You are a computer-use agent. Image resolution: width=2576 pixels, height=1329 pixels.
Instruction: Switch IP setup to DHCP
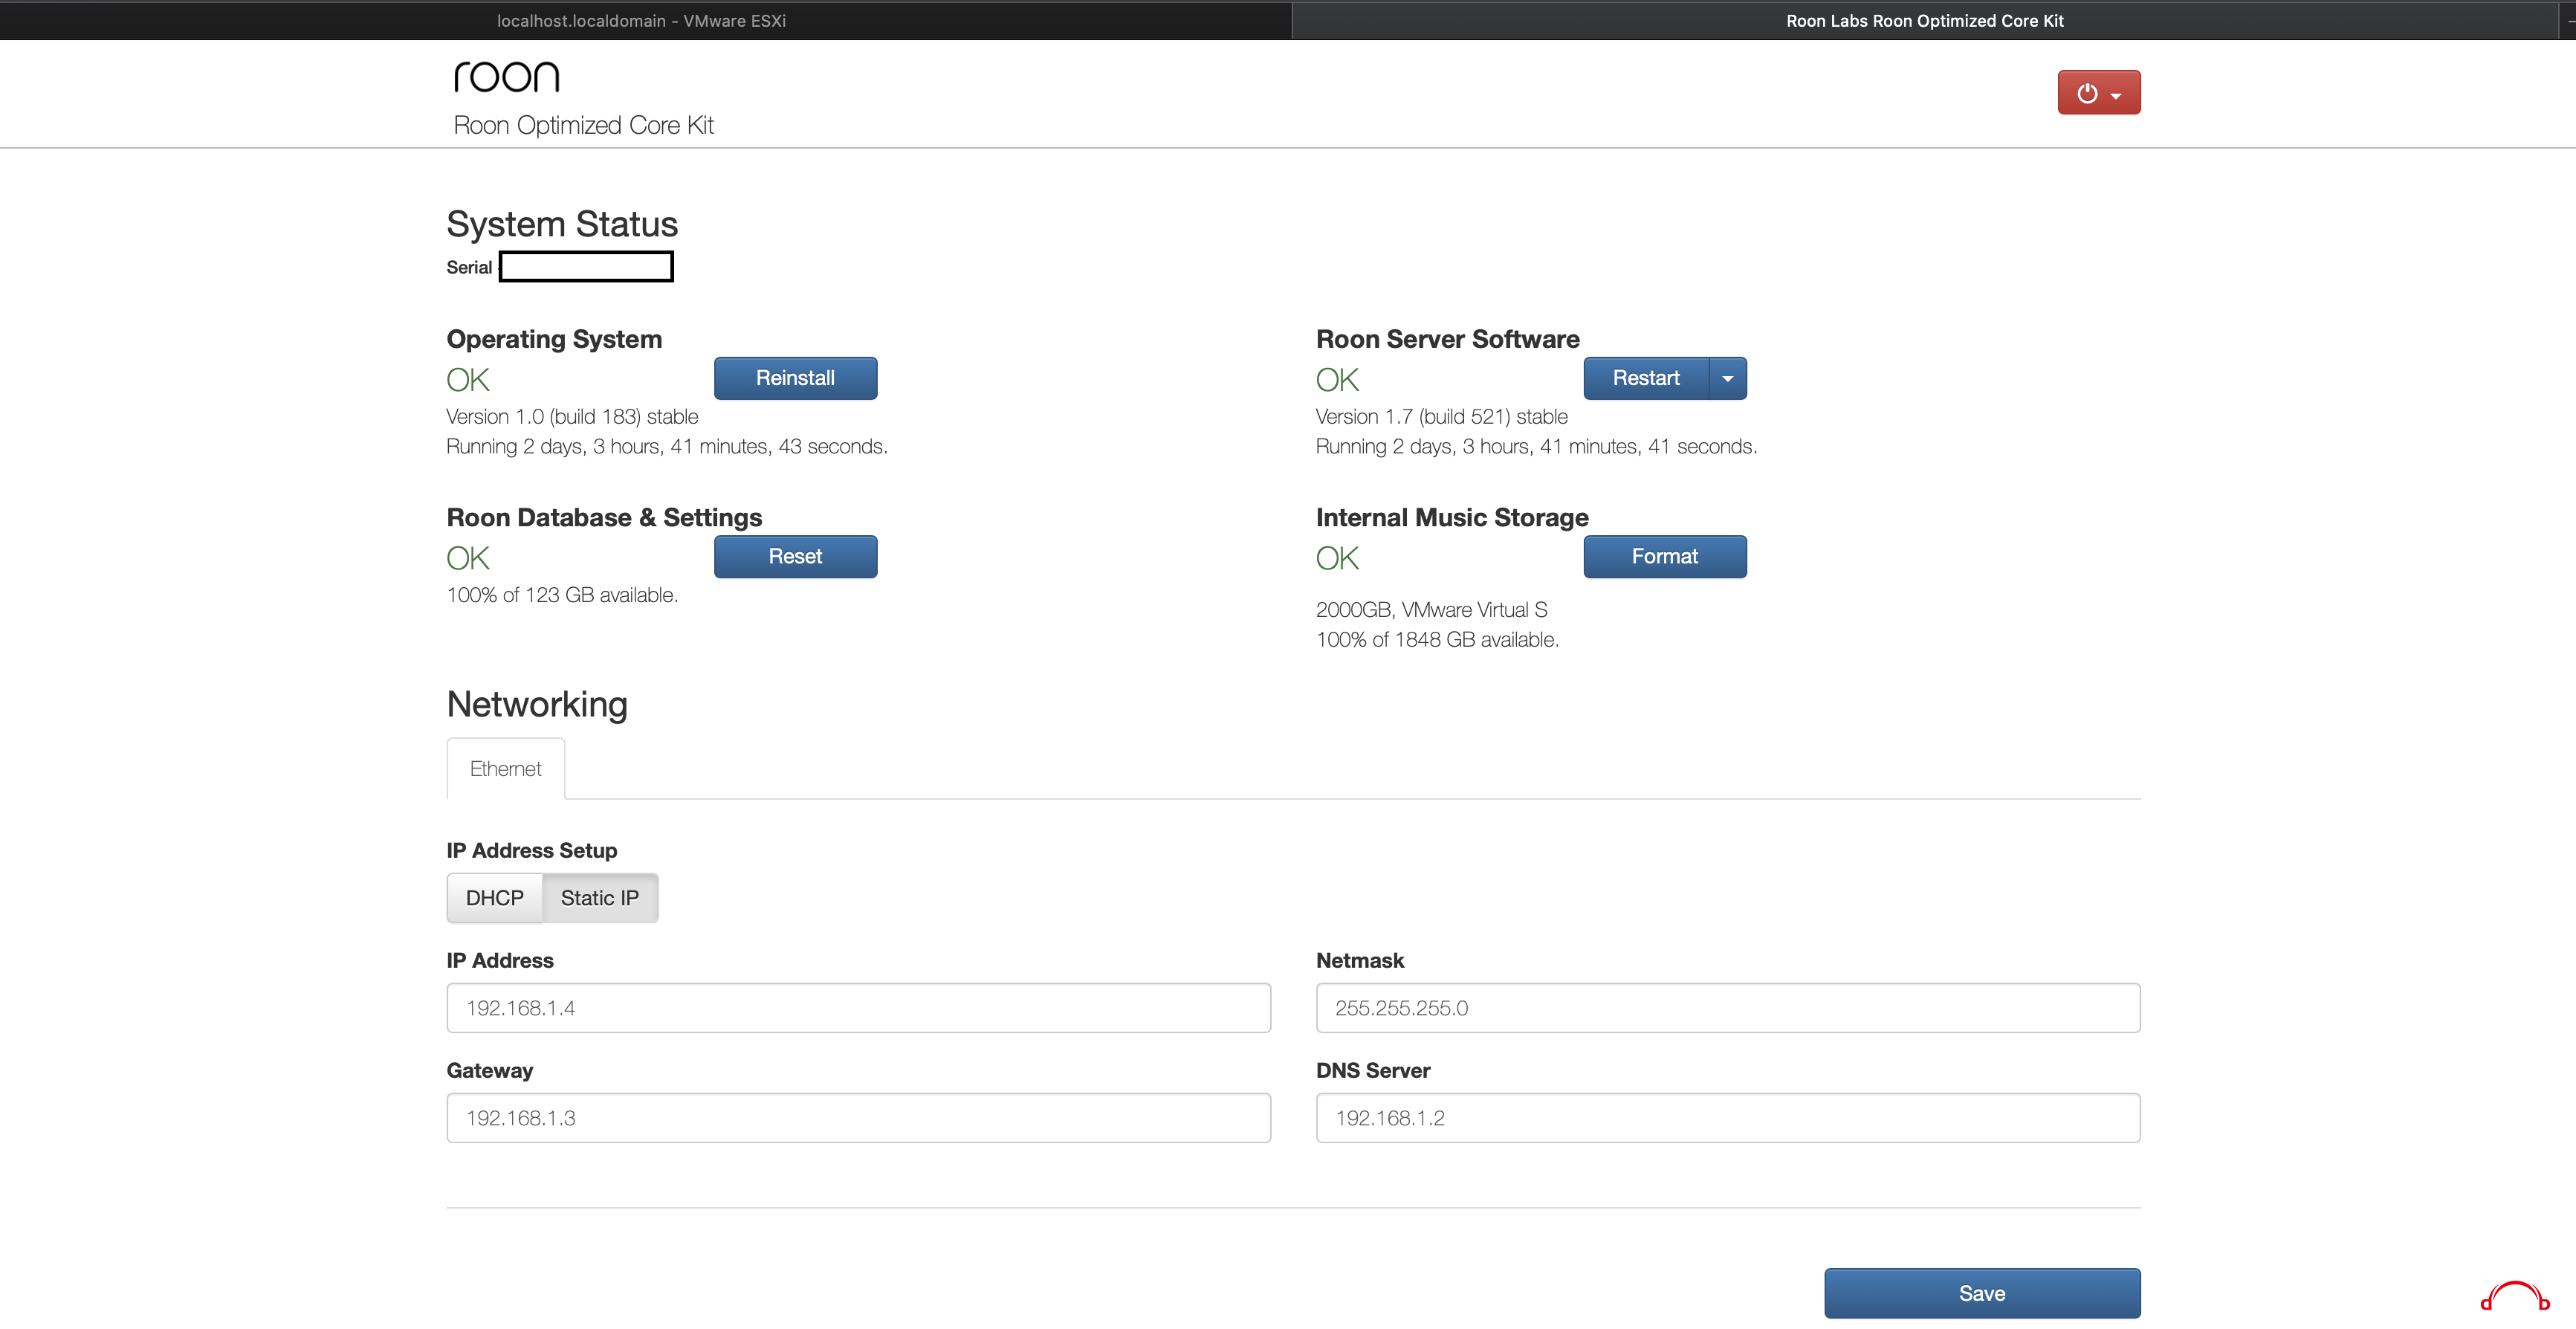point(494,897)
